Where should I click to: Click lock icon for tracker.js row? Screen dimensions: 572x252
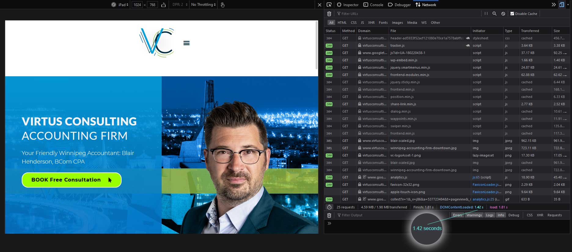tap(360, 45)
